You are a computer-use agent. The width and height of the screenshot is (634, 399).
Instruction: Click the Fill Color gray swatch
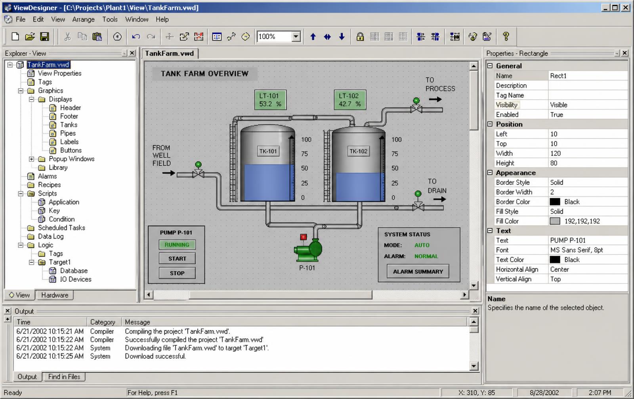pos(555,221)
